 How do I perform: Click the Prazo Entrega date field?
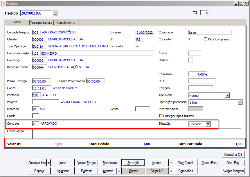click(42, 81)
